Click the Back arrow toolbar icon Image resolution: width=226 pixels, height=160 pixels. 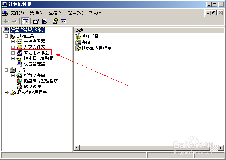click(6, 22)
